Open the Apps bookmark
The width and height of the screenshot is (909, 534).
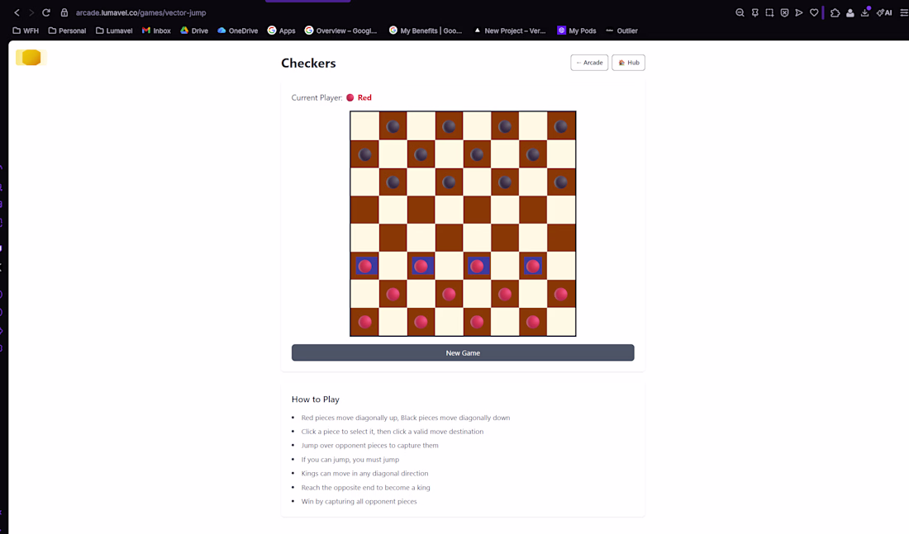point(281,31)
